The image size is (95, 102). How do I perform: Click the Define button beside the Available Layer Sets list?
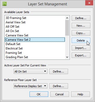81,18
